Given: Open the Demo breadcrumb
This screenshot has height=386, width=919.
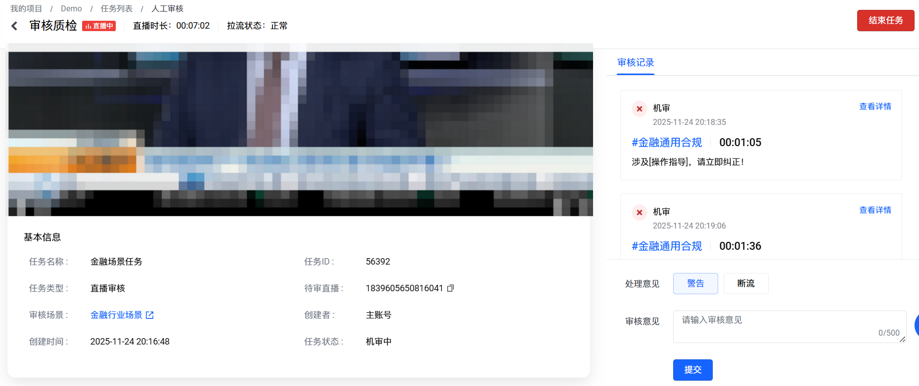Looking at the screenshot, I should pos(71,9).
